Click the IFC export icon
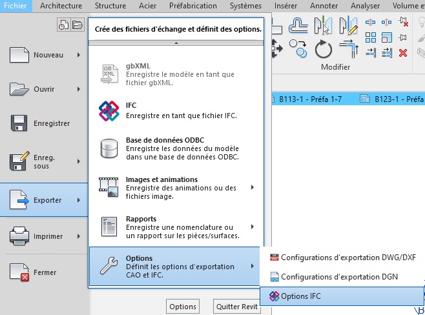This screenshot has width=425, height=315. [x=109, y=111]
